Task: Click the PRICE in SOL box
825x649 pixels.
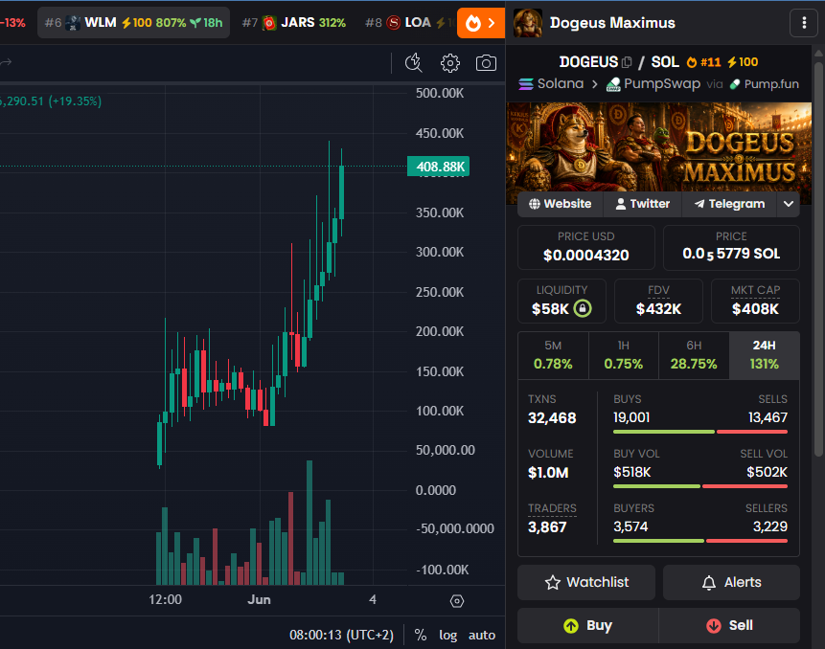Action: click(731, 248)
